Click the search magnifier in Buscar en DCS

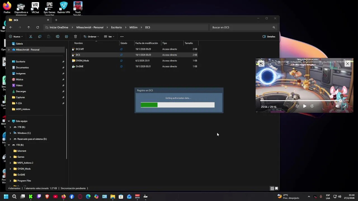274,27
